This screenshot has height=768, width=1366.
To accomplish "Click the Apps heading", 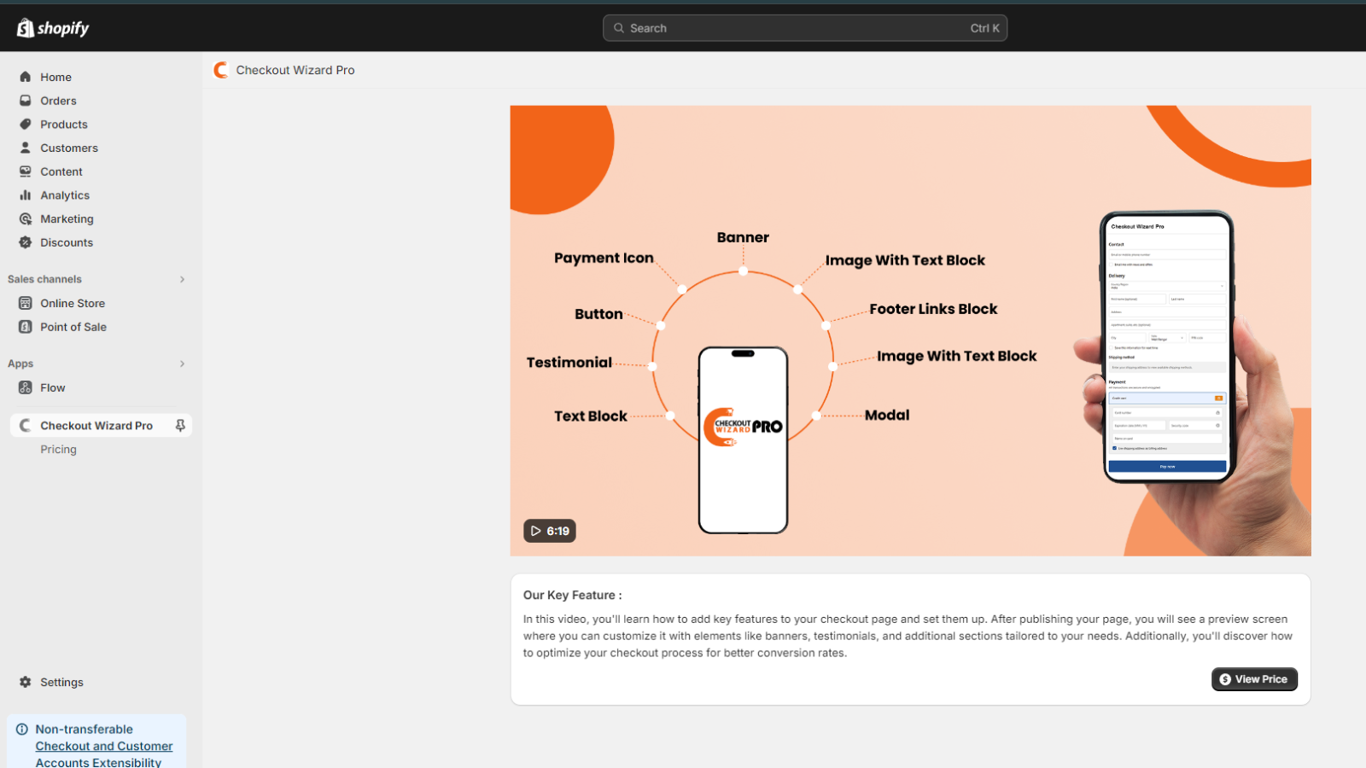I will 20,364.
